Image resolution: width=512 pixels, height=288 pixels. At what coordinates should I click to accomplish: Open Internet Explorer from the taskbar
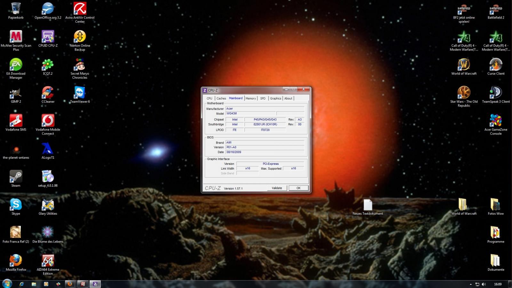tap(21, 284)
